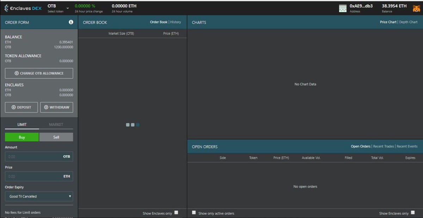Click the 38.3954 ETH balance
This screenshot has height=218, width=423.
(394, 6)
